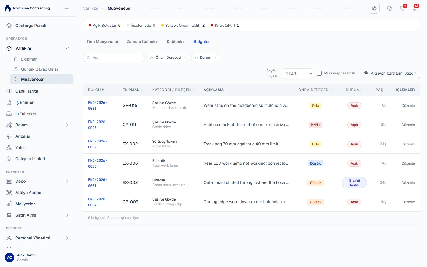Expand the Bakım sidebar section

pyautogui.click(x=67, y=125)
